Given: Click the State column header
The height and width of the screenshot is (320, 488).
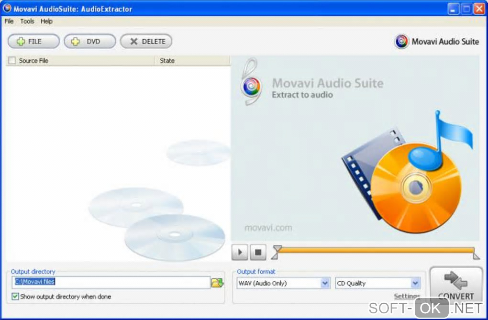Looking at the screenshot, I should click(x=192, y=61).
